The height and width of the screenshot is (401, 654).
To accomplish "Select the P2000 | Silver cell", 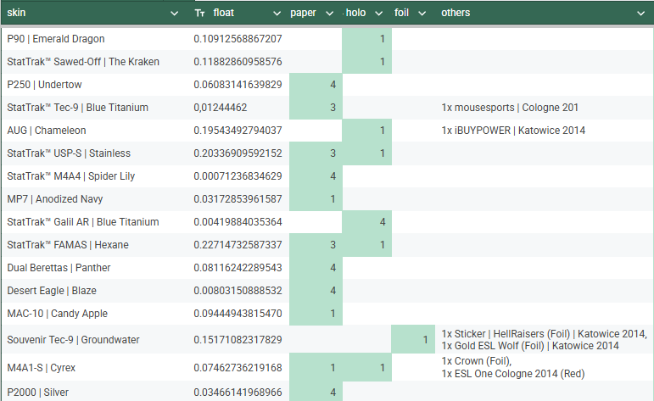I will [96, 392].
